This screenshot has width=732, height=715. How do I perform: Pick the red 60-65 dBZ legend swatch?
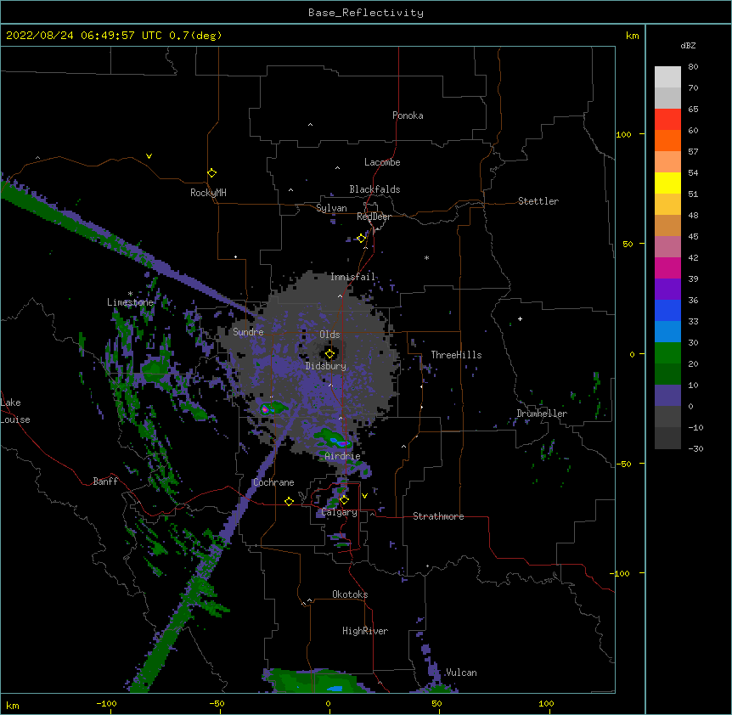667,120
